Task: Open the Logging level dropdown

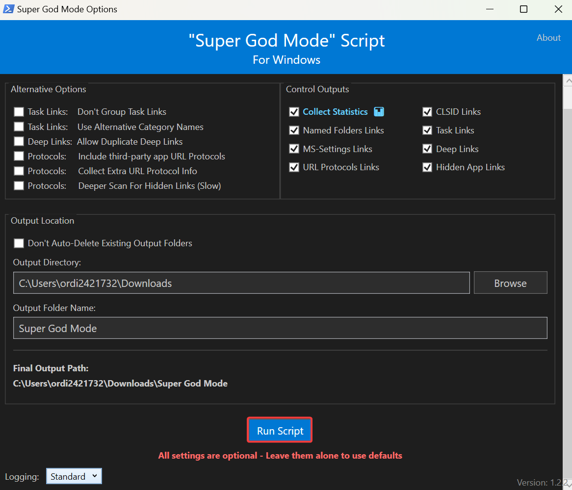Action: click(74, 476)
